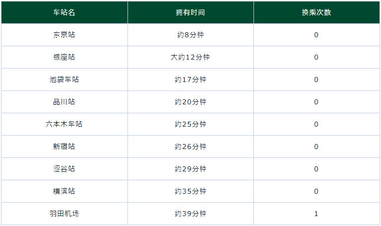Select the 羽田机场 cell
381x226 pixels.
click(64, 214)
